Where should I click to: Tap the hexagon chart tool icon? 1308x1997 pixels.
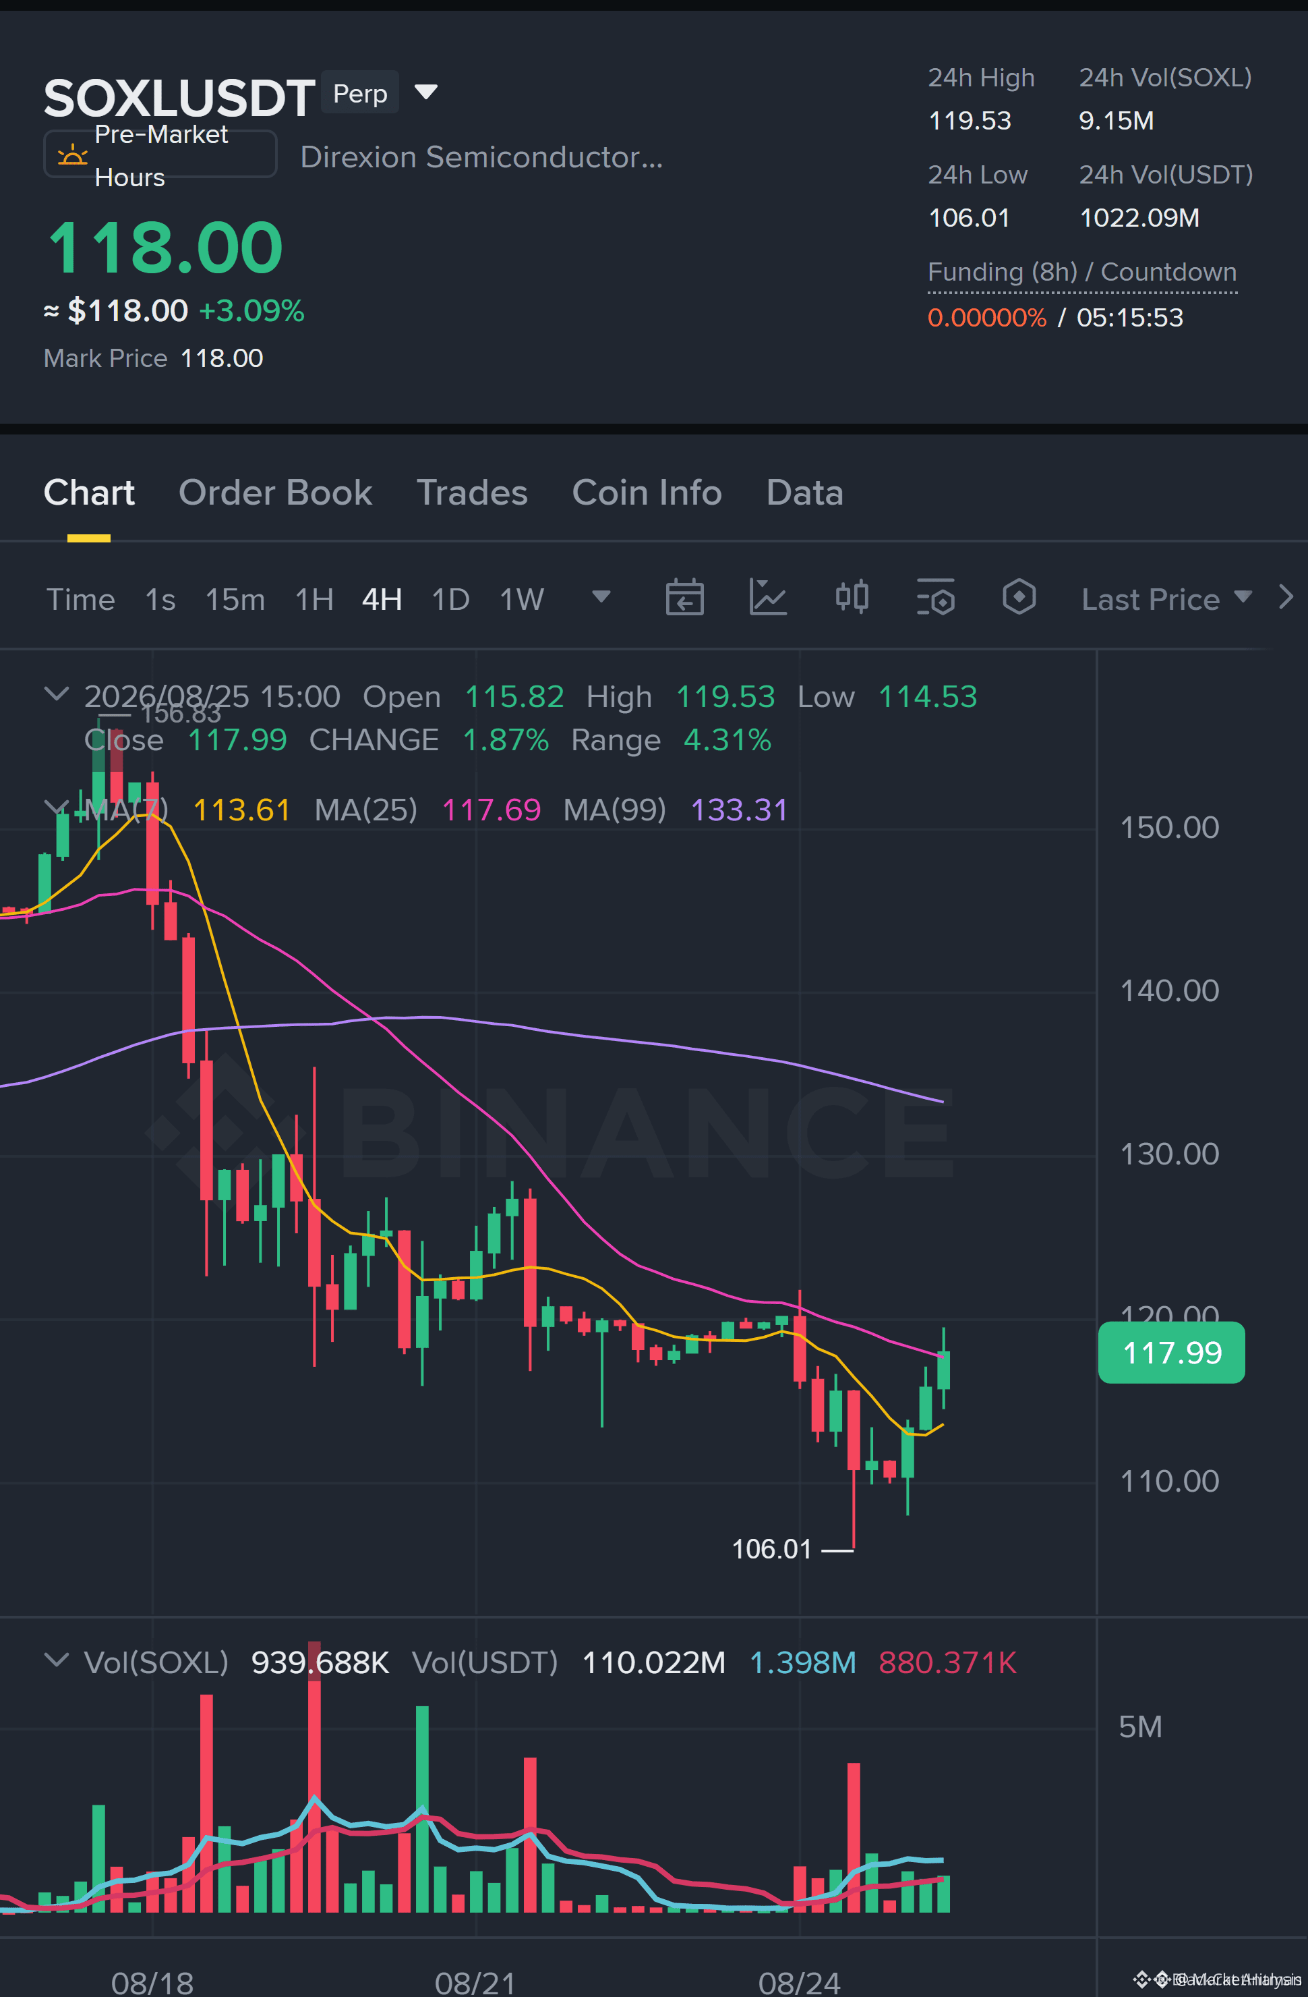[x=1019, y=598]
